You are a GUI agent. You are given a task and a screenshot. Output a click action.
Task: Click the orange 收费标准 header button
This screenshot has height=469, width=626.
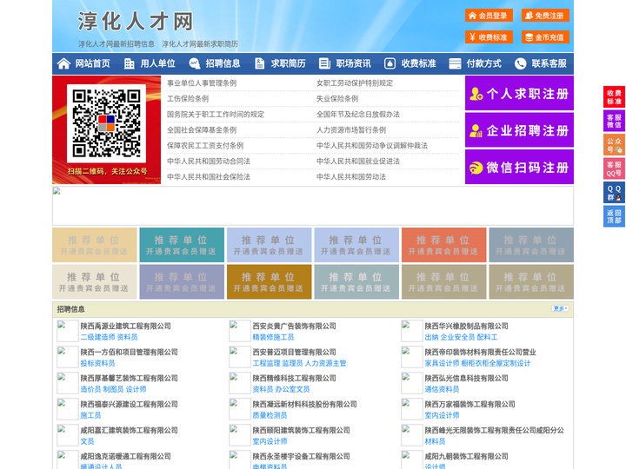(489, 37)
